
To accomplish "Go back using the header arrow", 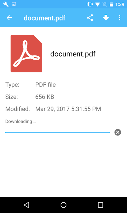I will tap(9, 18).
